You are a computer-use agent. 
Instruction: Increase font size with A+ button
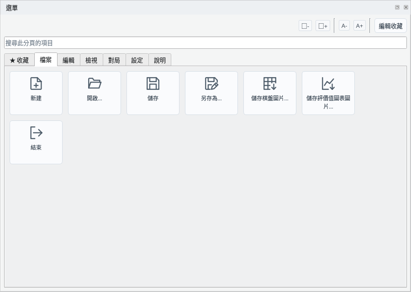click(x=359, y=26)
